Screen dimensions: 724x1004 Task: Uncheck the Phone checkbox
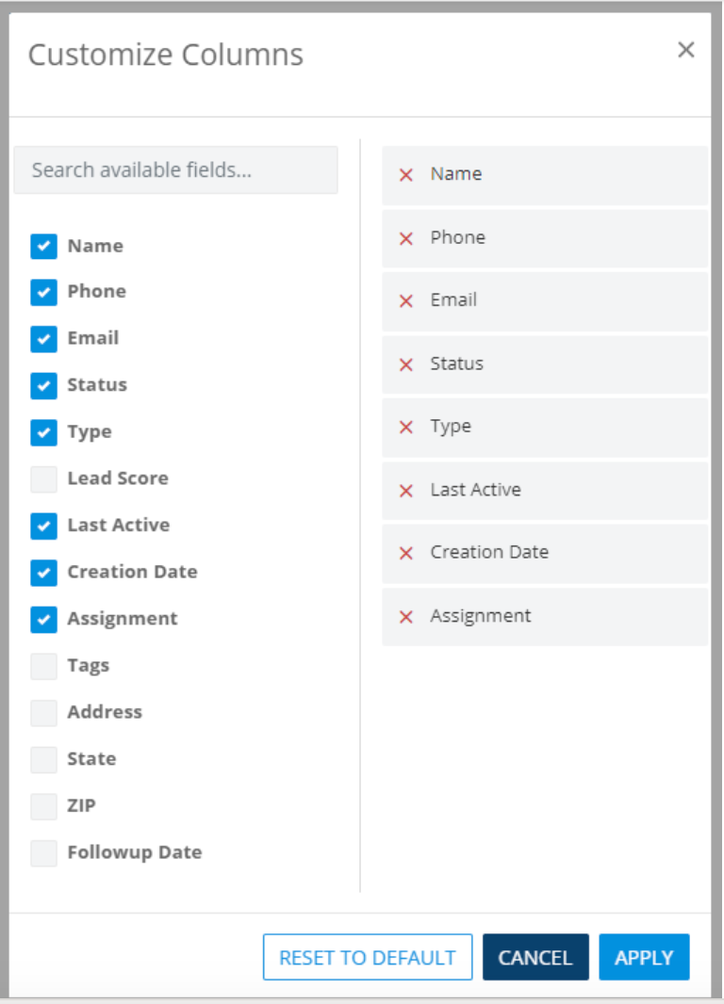point(43,293)
